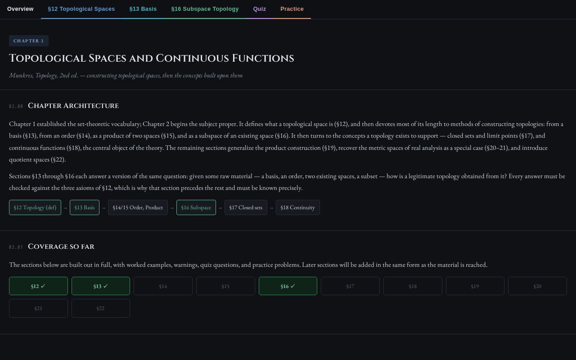Viewport: 576px width, 360px height.
Task: Select the §22 coverage tile
Action: 101,308
